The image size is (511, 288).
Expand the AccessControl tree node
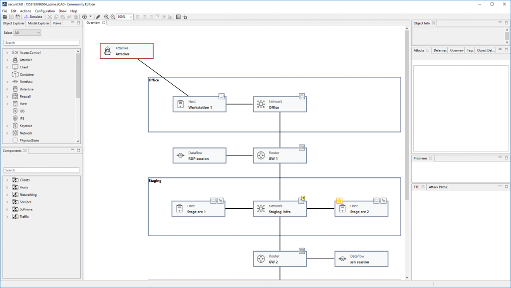[7, 52]
